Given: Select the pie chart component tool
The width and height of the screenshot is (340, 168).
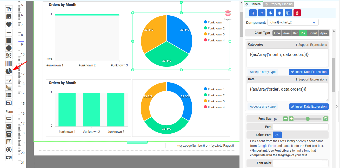Looking at the screenshot, I should click(x=9, y=71).
